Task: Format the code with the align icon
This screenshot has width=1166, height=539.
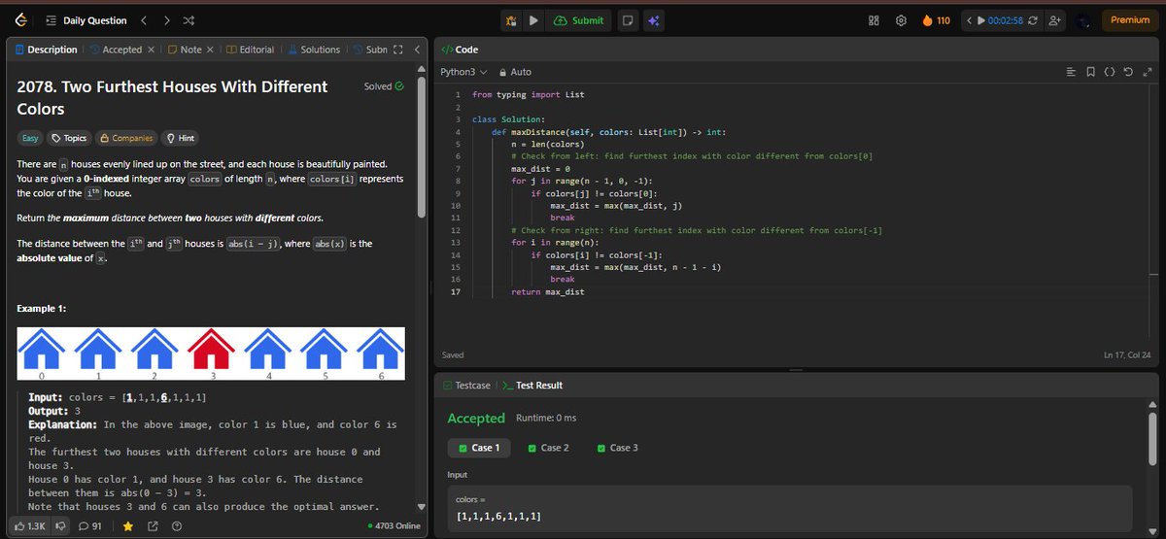Action: click(x=1072, y=72)
